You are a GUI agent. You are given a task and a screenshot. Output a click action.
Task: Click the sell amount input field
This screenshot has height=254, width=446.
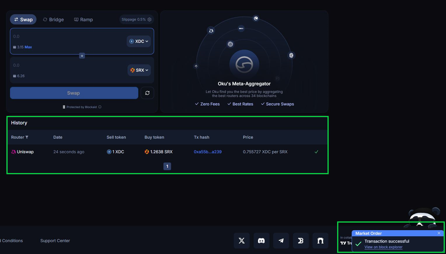[x=66, y=36]
